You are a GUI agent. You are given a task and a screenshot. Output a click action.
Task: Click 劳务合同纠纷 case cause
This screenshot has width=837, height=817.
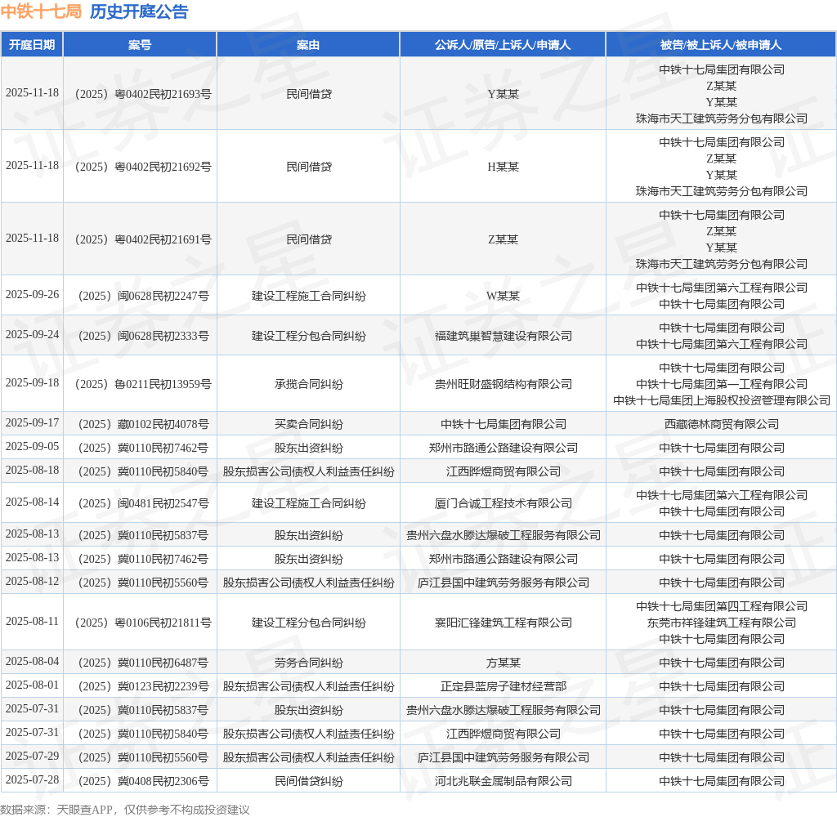308,663
